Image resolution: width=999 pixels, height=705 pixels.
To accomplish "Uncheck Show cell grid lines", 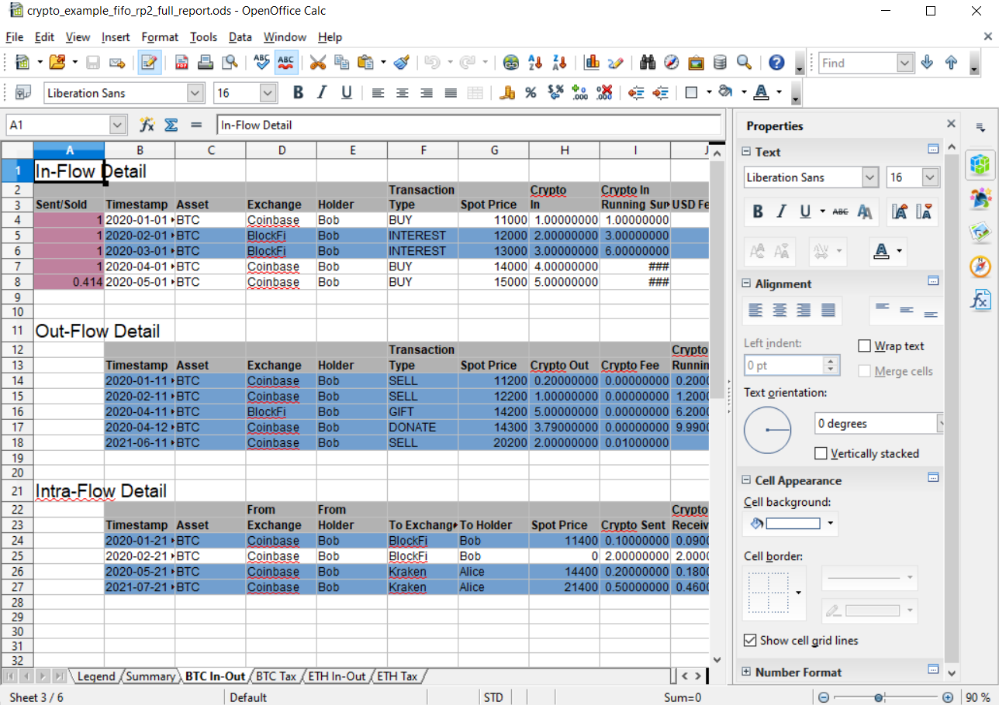I will click(749, 640).
